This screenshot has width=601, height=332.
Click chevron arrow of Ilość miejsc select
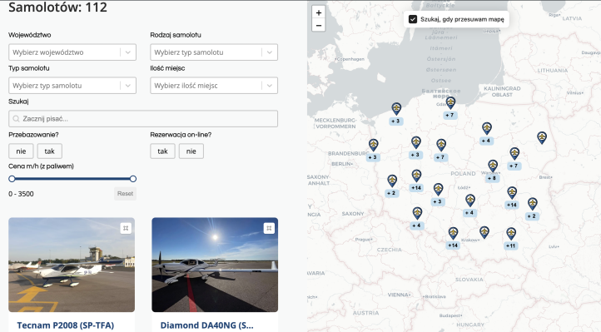pyautogui.click(x=270, y=86)
